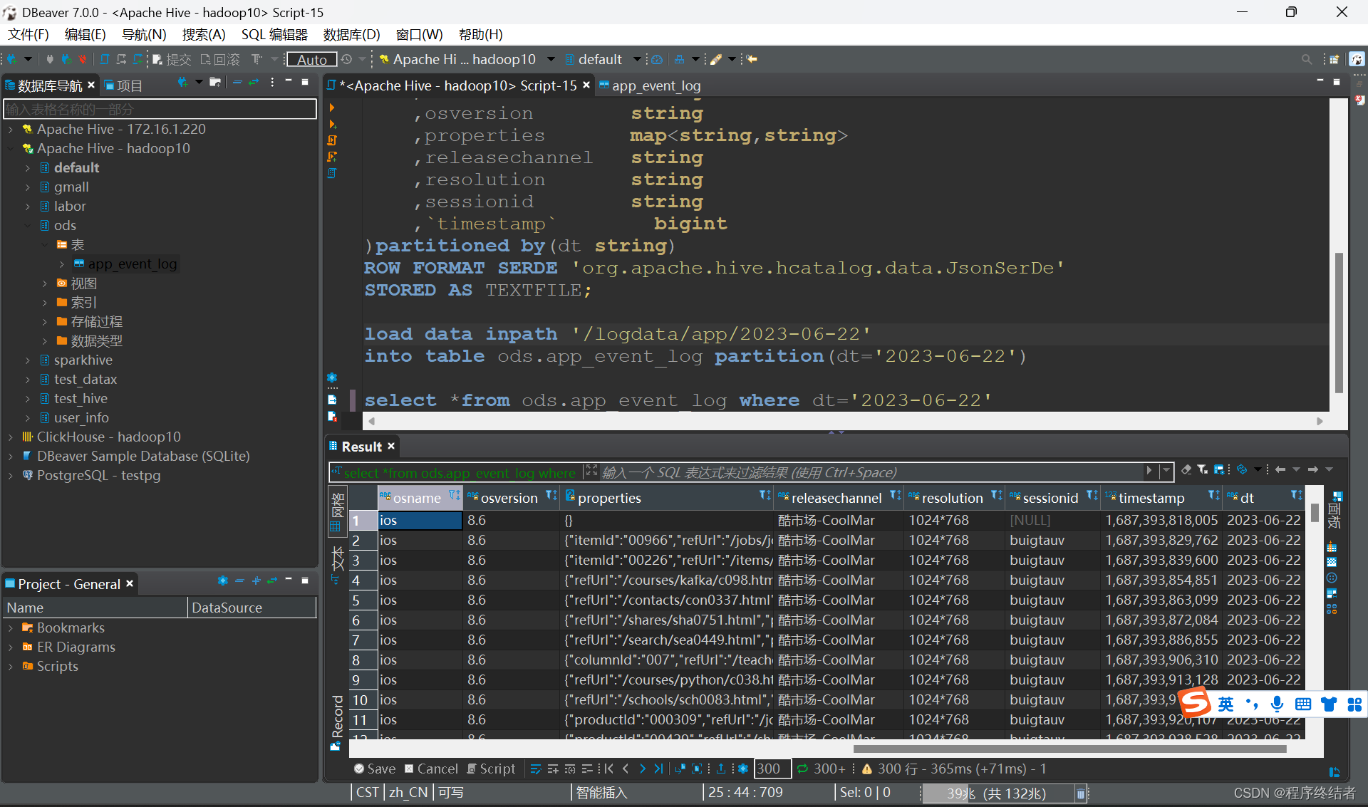Click the custom filter funnel icon

pyautogui.click(x=1203, y=469)
